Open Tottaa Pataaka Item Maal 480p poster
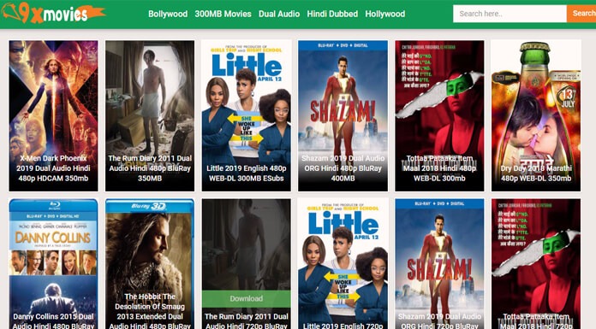 439,115
